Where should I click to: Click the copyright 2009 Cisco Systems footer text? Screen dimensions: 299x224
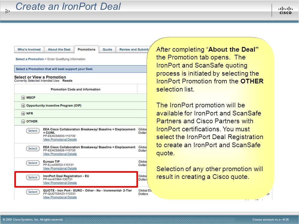pos(33,219)
